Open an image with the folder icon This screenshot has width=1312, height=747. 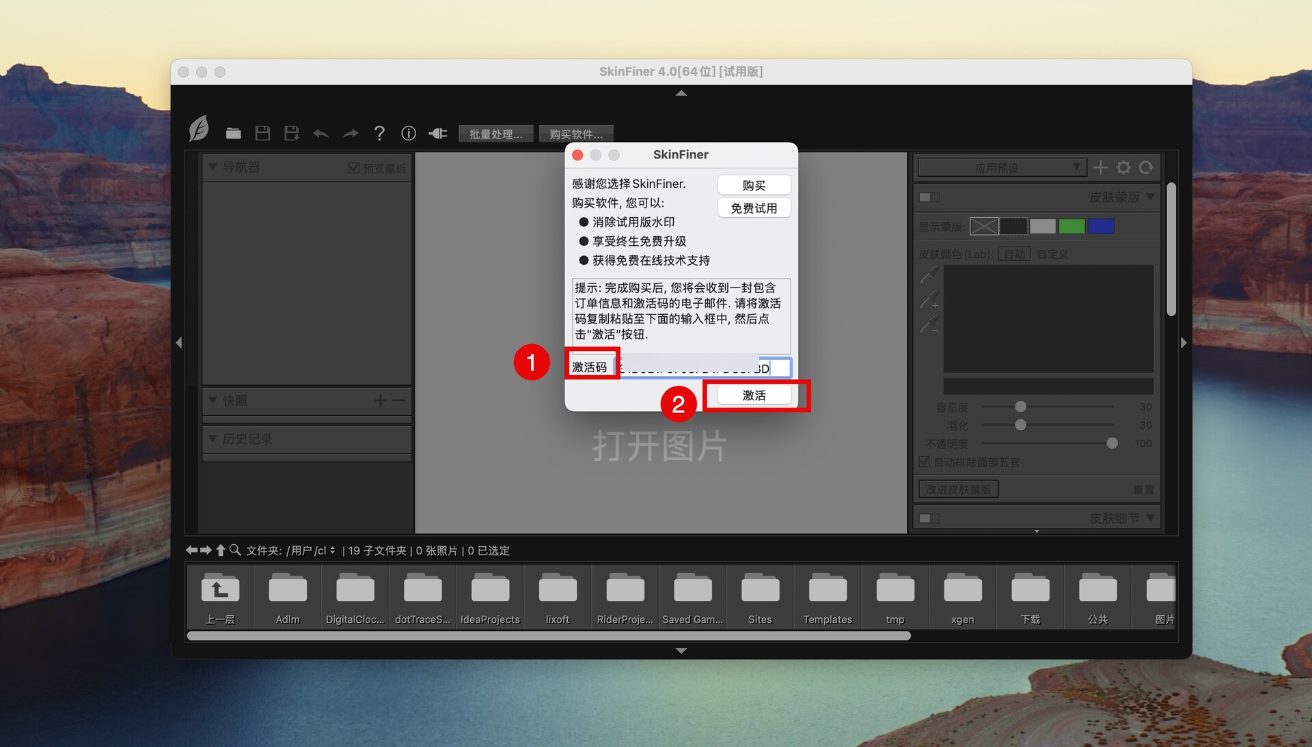coord(234,133)
